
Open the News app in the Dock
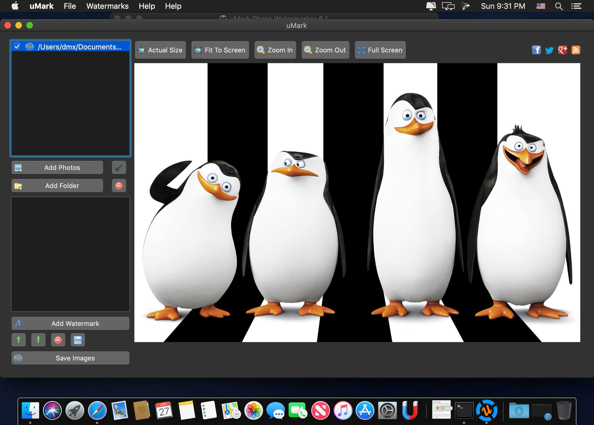(320, 410)
